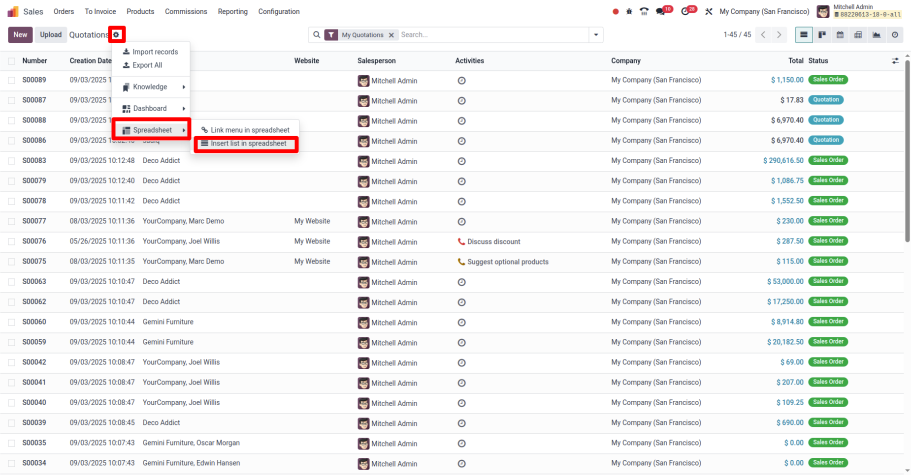This screenshot has height=475, width=911.
Task: Expand the Knowledge submenu
Action: [x=151, y=87]
